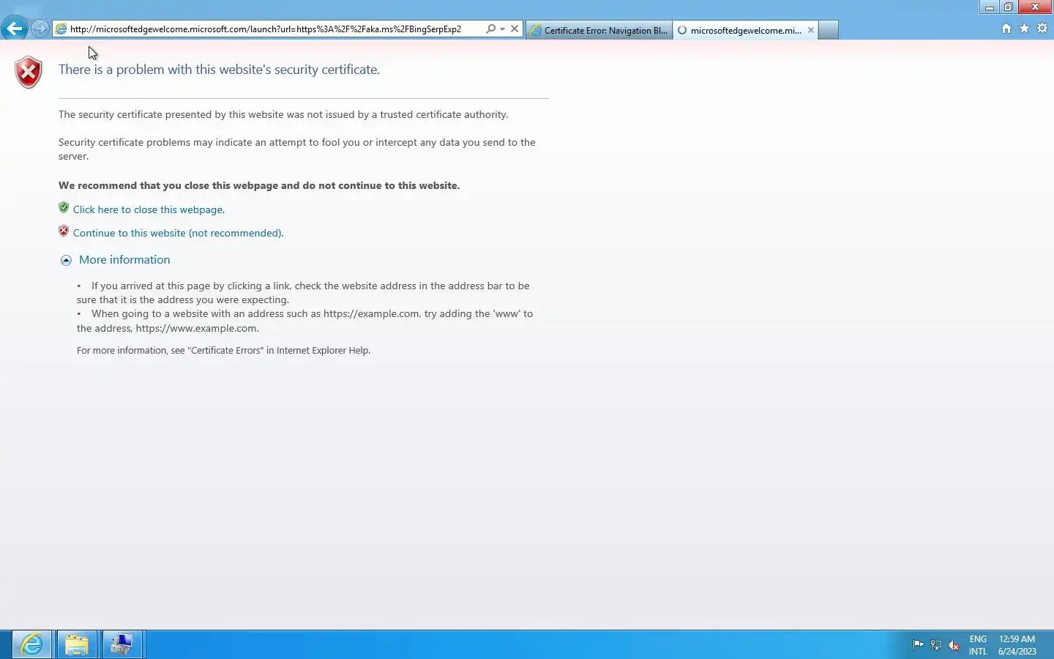1054x659 pixels.
Task: Go to the Home page icon
Action: click(x=1006, y=29)
